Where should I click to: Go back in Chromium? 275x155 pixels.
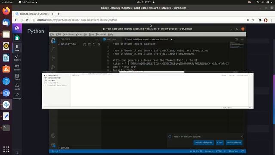(x=16, y=20)
